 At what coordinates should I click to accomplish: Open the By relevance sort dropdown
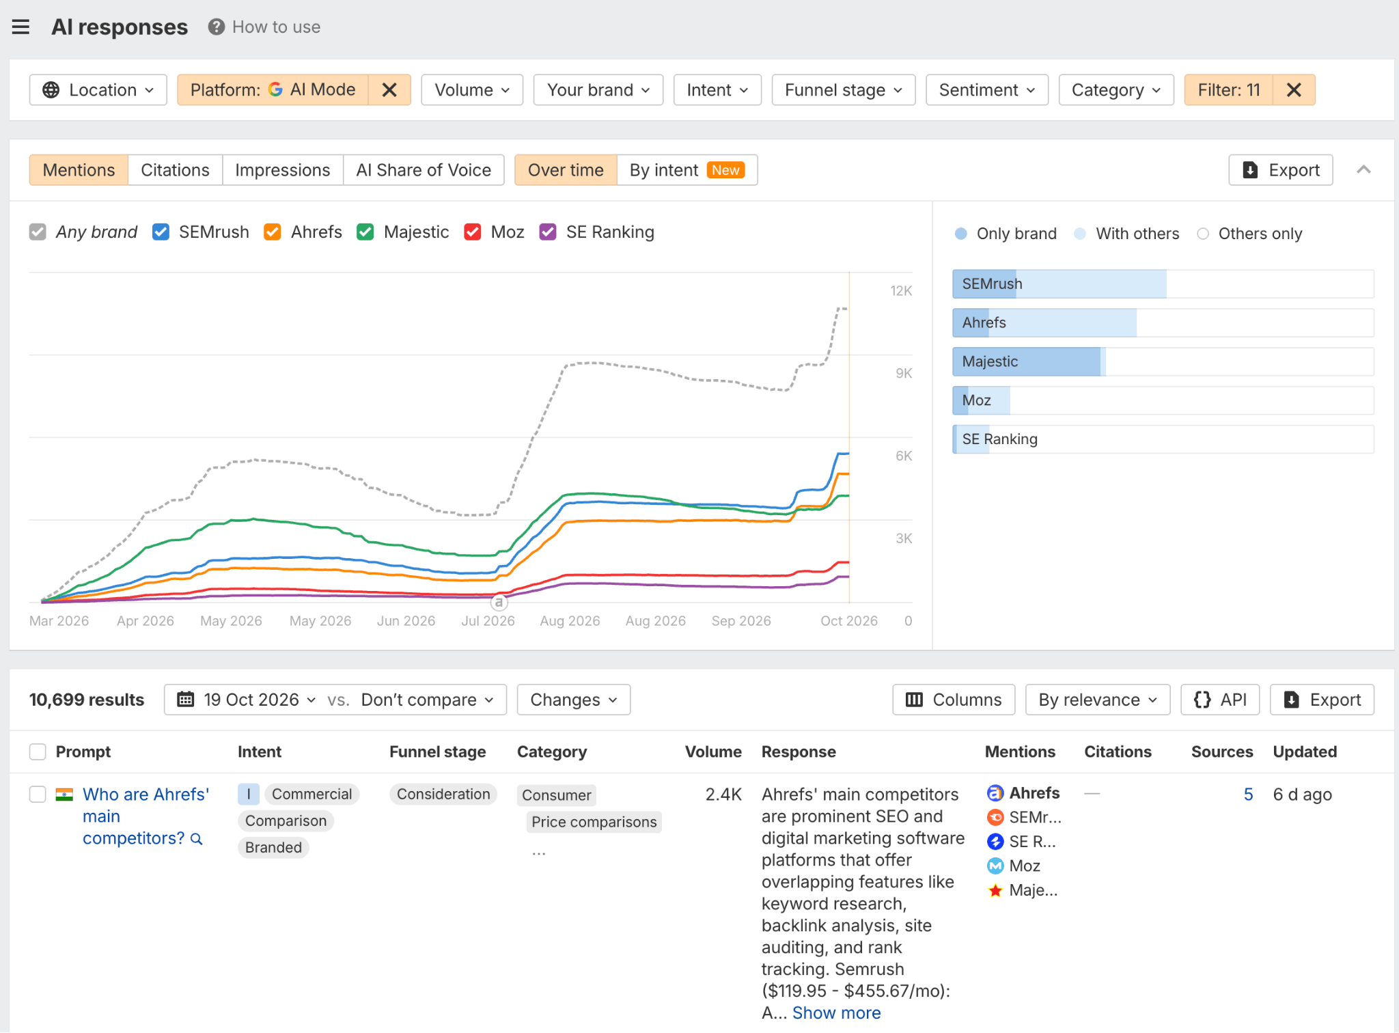coord(1098,700)
